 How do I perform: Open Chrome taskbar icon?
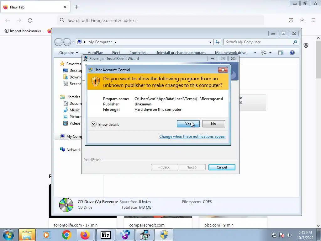[66, 235]
